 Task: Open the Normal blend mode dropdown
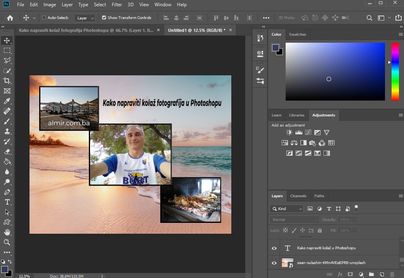294,220
